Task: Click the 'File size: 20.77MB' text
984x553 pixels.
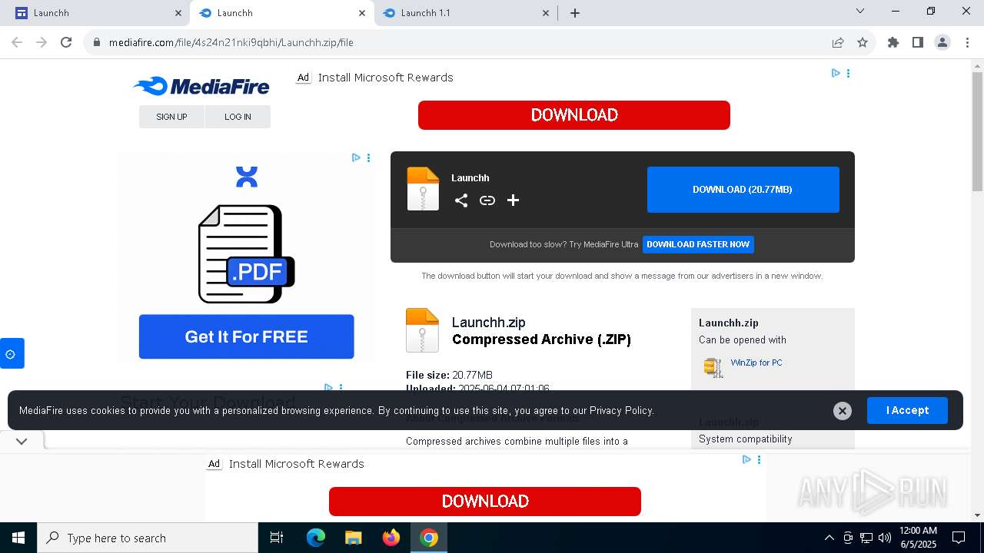Action: (449, 375)
